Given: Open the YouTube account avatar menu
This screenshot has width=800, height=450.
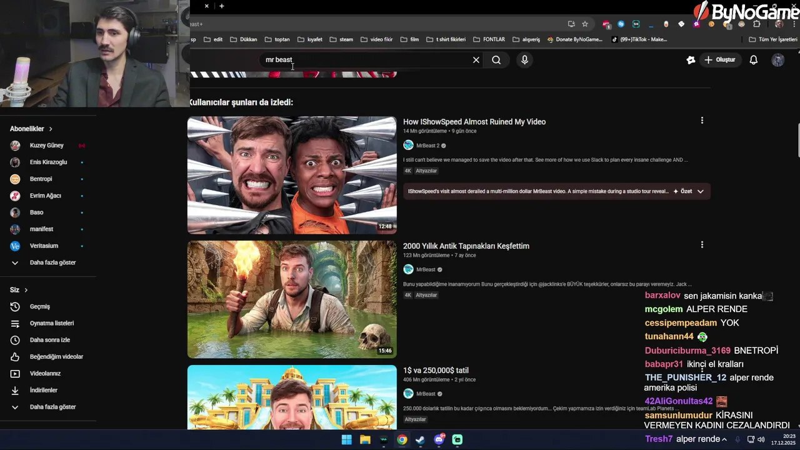Looking at the screenshot, I should [777, 60].
